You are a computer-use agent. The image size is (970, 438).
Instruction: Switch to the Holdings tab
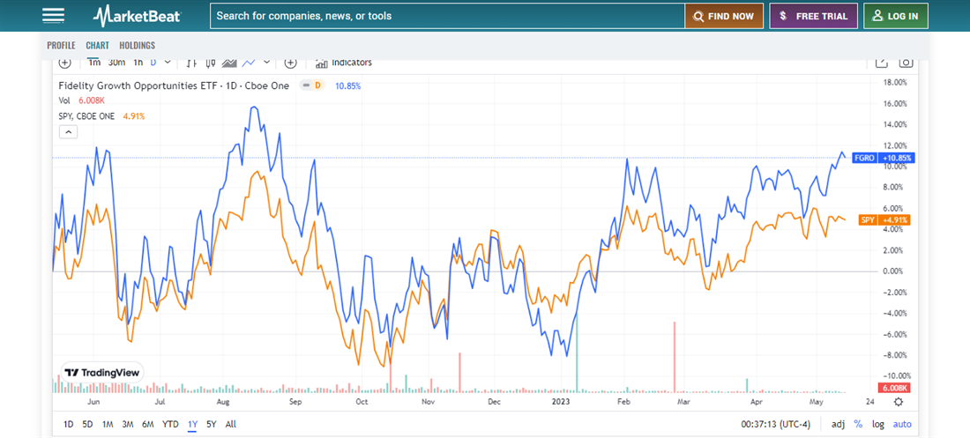137,45
